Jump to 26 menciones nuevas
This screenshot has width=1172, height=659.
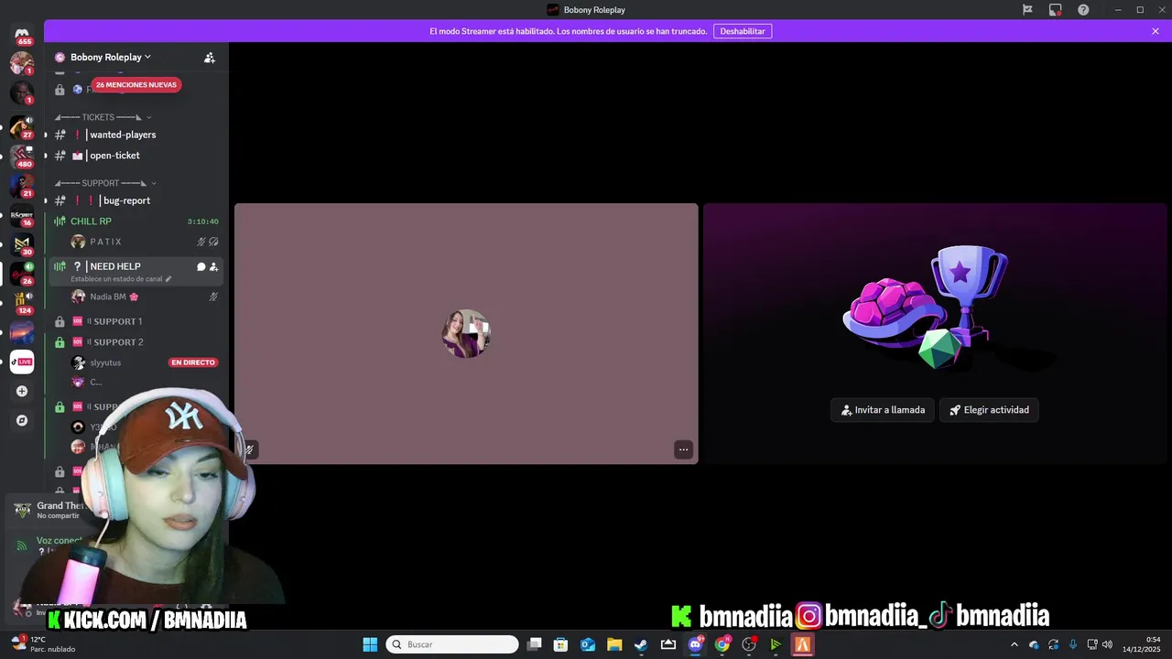click(136, 84)
